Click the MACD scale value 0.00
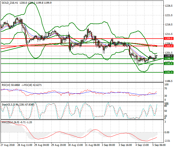 click(167, 132)
